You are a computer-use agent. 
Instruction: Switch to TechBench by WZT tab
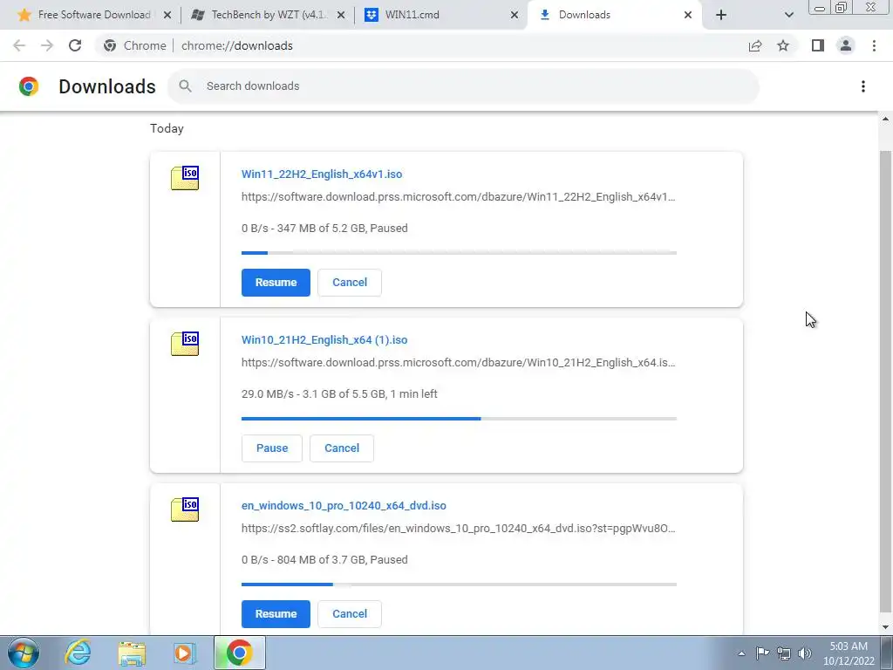(268, 15)
